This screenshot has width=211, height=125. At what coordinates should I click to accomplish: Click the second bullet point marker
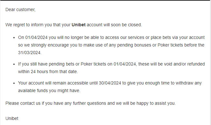point(14,64)
